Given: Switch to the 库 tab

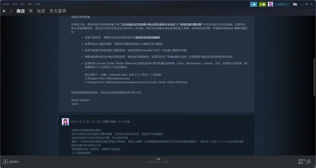Looking at the screenshot, I should (31, 11).
